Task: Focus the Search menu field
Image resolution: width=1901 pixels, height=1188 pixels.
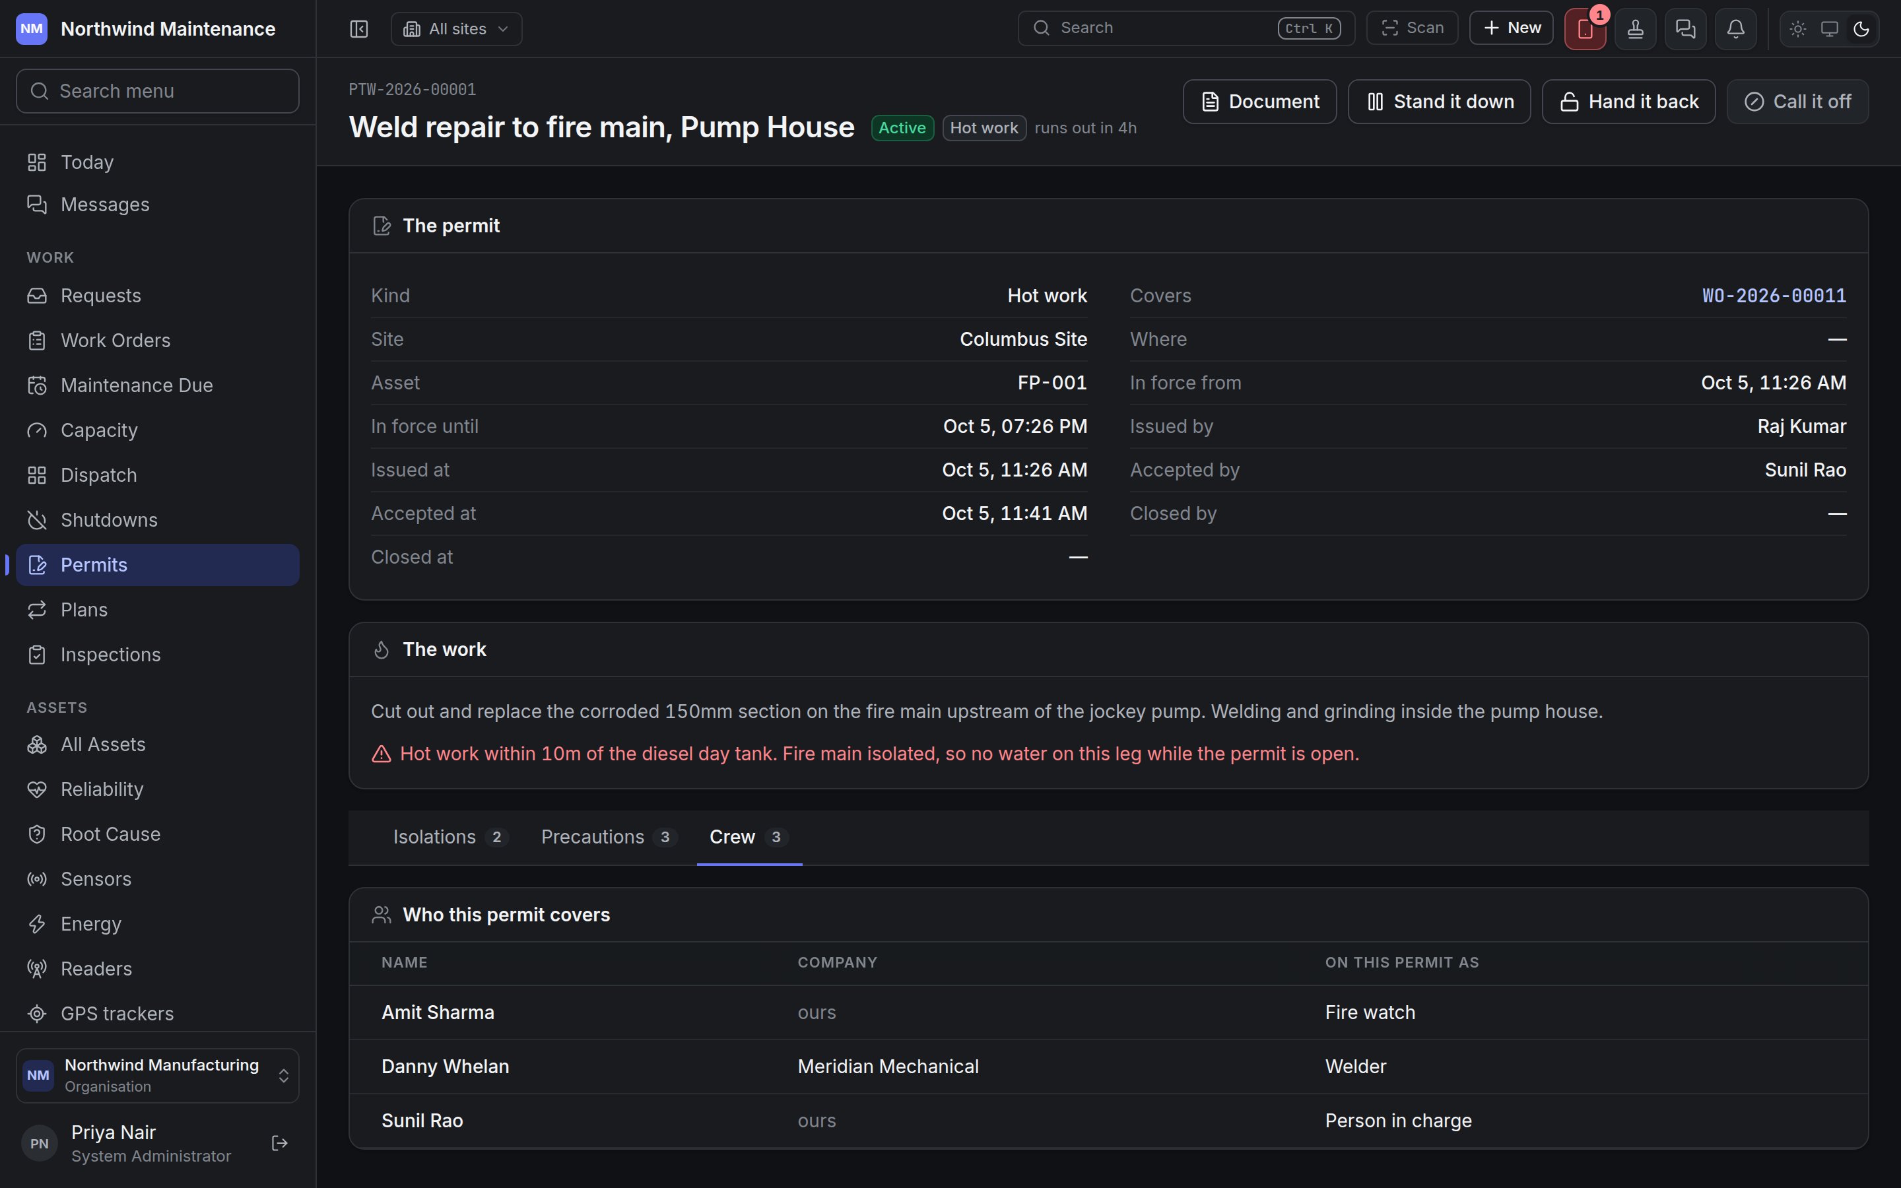Action: 157,91
